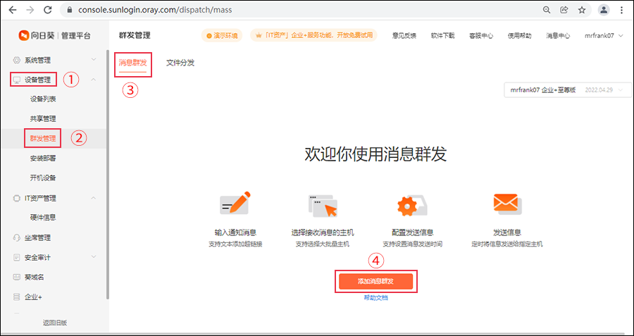Click the 添加消息群发 button
This screenshot has height=336, width=634.
pos(375,281)
